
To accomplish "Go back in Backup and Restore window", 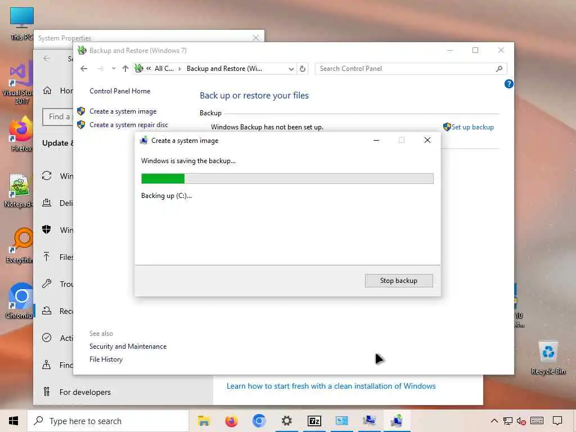I will pos(84,69).
